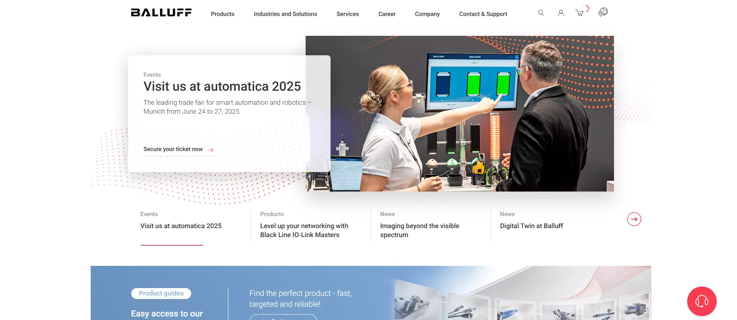This screenshot has height=320, width=737.
Task: Click the automatica 2025 hero photo
Action: pos(460,114)
